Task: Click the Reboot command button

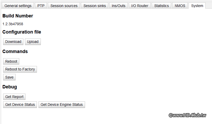Action: coord(11,61)
